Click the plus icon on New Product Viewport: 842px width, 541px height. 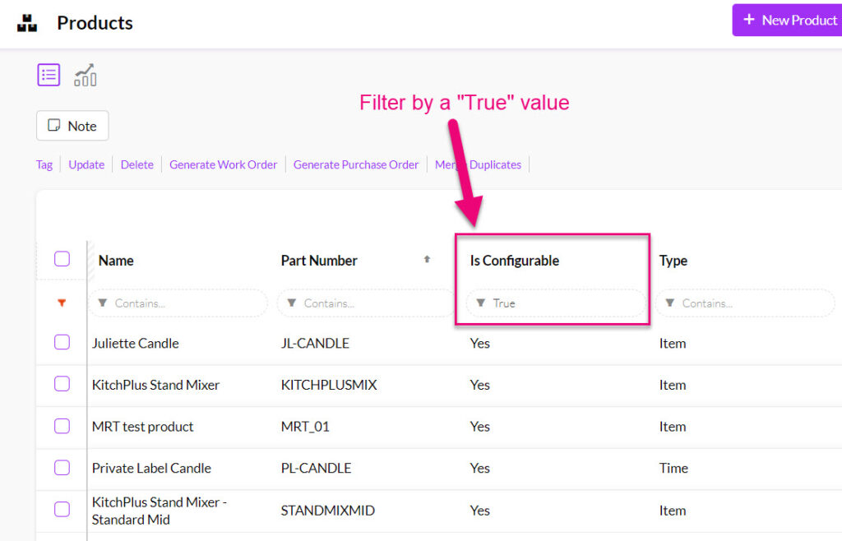click(750, 20)
